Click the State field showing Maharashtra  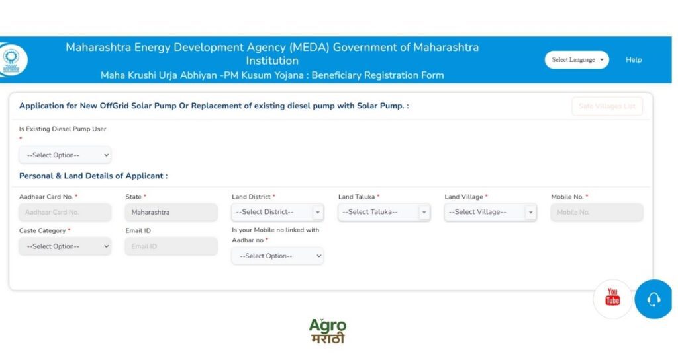tap(171, 212)
